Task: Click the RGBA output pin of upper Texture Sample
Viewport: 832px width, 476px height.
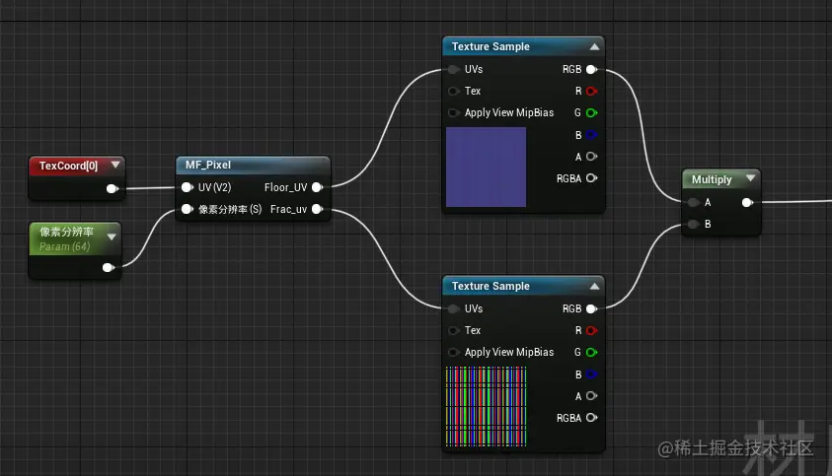Action: (591, 178)
